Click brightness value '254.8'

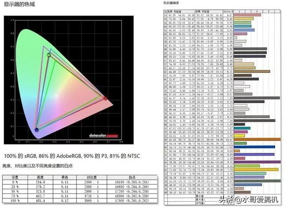point(40,182)
